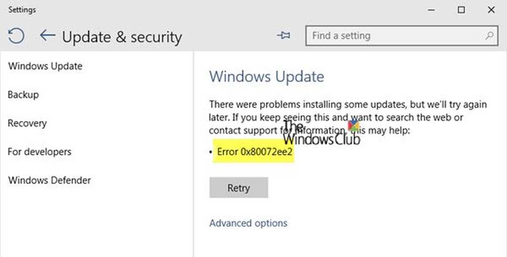Click the magnifier icon in the search box
507x257 pixels.
coord(489,36)
